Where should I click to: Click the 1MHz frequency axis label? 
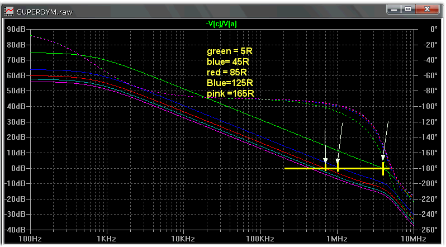click(x=336, y=239)
